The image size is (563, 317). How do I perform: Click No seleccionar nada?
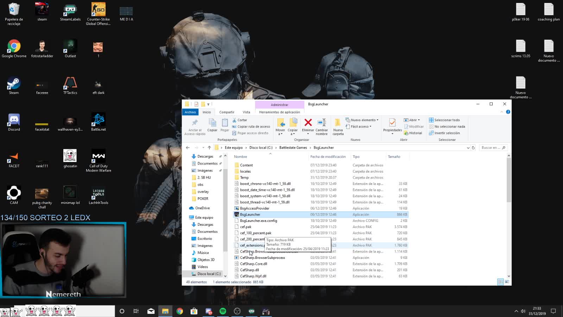point(447,126)
